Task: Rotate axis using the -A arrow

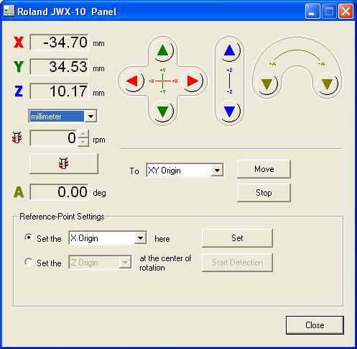Action: [x=327, y=84]
